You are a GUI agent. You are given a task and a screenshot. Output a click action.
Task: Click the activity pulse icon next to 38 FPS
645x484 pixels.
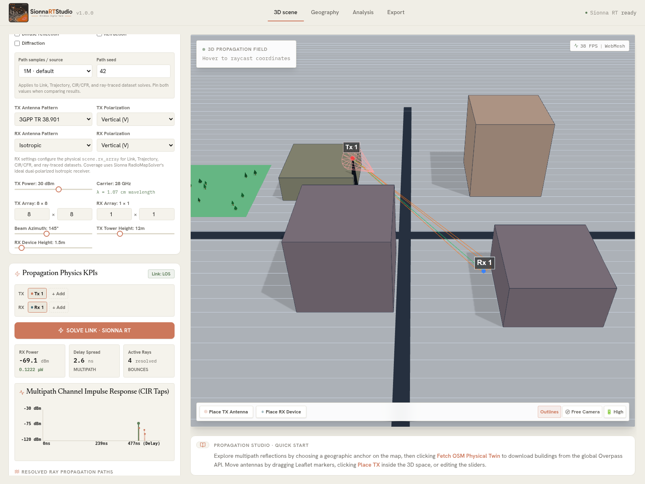[576, 46]
